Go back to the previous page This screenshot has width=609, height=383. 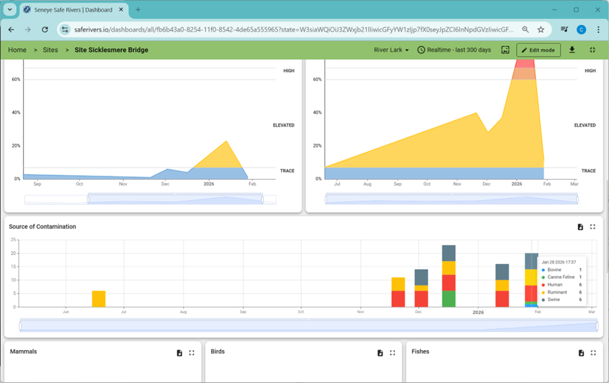pyautogui.click(x=11, y=30)
